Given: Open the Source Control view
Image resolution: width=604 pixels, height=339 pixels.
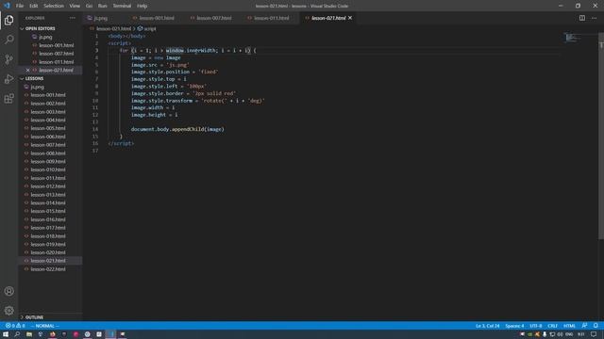Looking at the screenshot, I should (x=8, y=59).
